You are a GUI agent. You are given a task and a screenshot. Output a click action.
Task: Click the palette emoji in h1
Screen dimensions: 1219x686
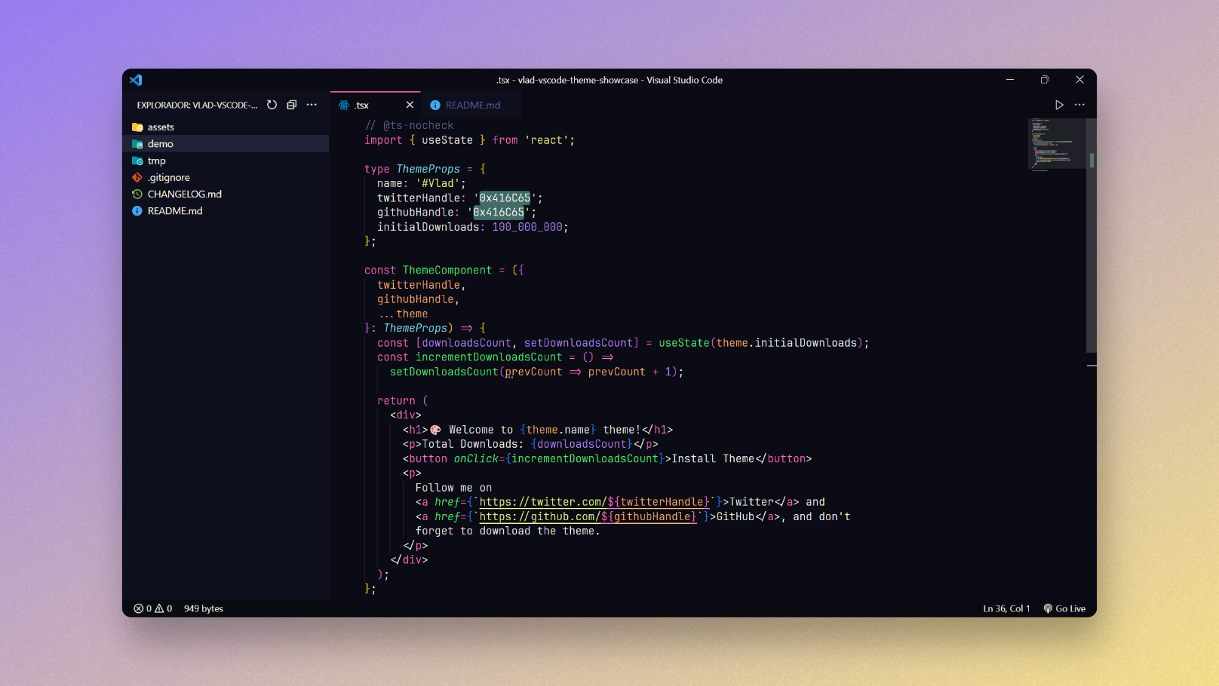[x=435, y=430]
